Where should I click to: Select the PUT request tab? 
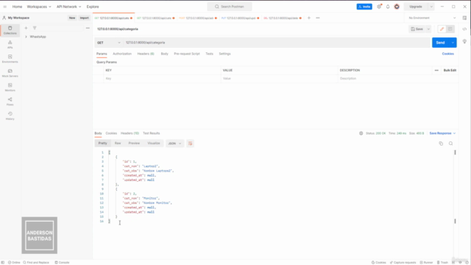[x=240, y=18]
